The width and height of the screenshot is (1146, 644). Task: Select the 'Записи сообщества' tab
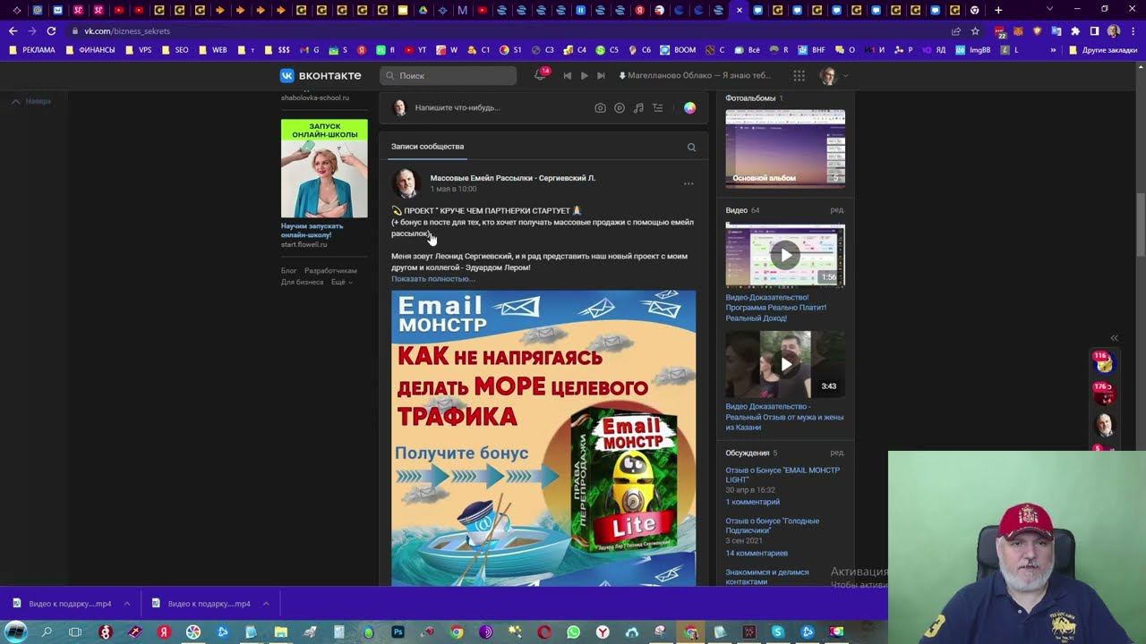point(427,147)
